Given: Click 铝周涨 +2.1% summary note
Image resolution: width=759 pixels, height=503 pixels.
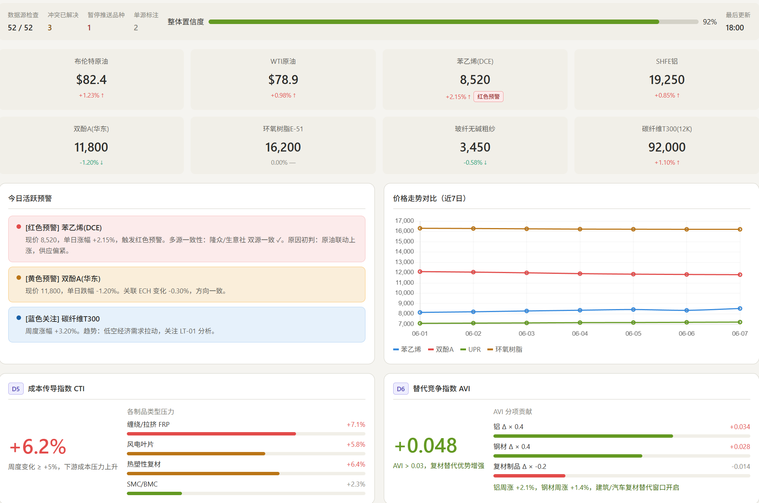Looking at the screenshot, I should (586, 487).
